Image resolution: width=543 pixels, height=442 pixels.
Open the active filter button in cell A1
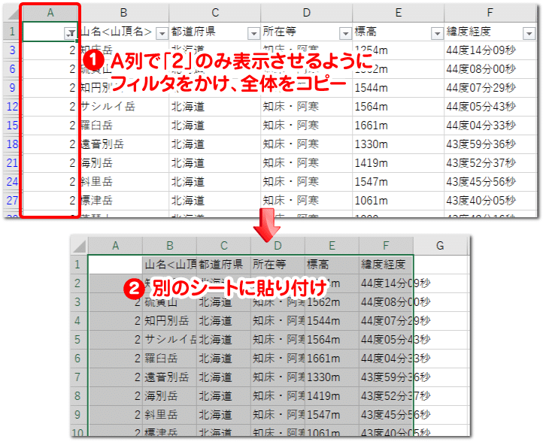click(x=70, y=33)
